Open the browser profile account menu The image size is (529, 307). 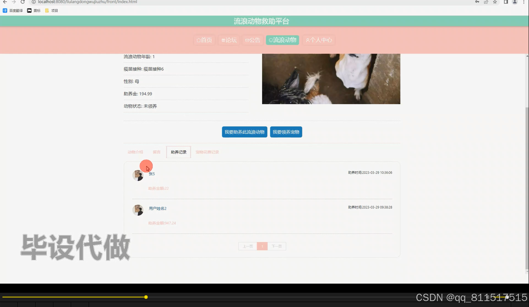514,2
